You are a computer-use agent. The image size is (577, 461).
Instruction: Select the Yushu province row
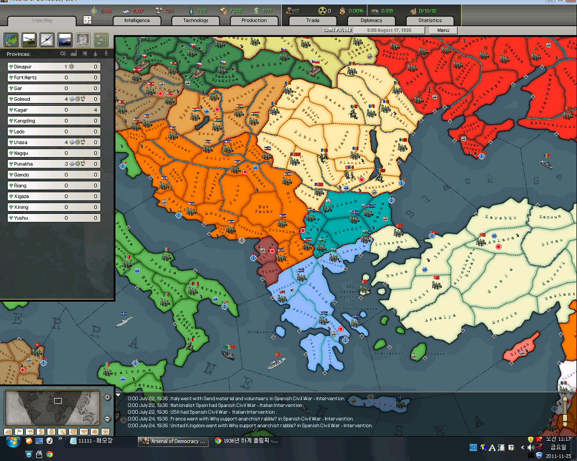tap(54, 218)
